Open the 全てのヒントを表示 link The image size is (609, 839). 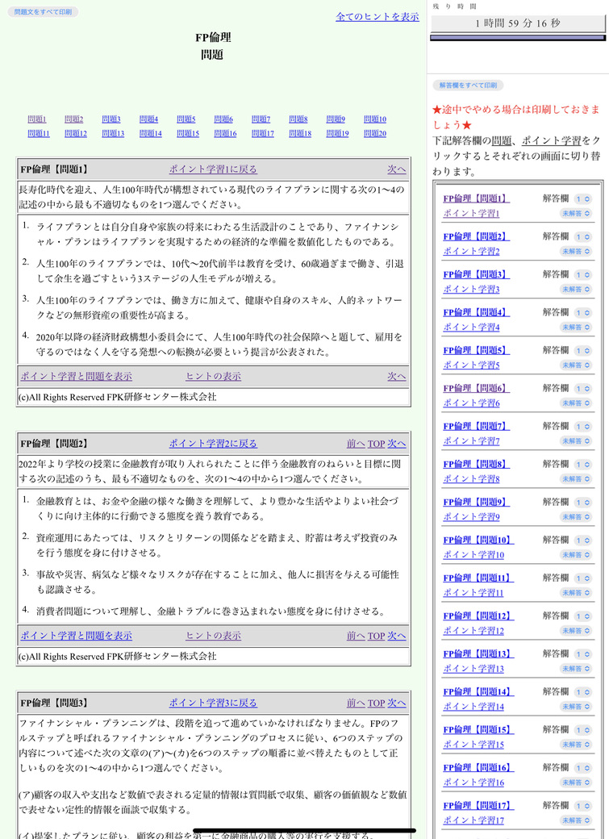[x=377, y=16]
